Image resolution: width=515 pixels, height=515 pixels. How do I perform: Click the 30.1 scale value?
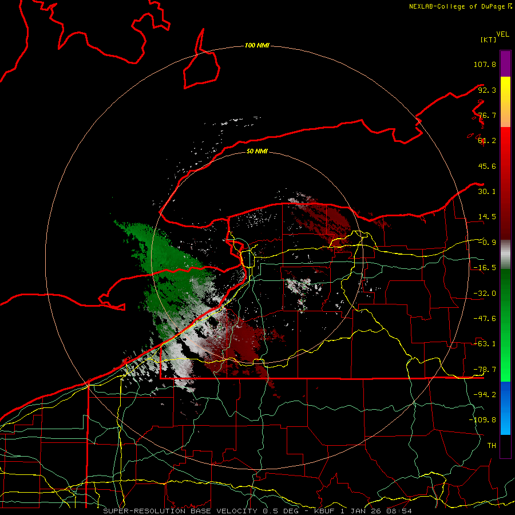tap(487, 192)
